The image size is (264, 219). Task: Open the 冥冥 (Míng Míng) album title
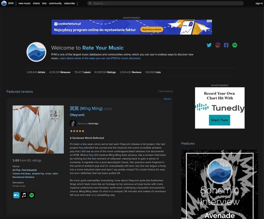86,108
